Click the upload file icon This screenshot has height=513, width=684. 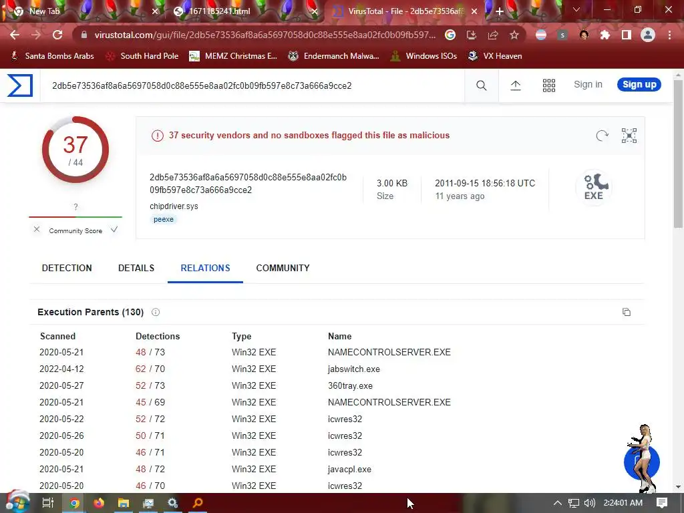tap(516, 85)
